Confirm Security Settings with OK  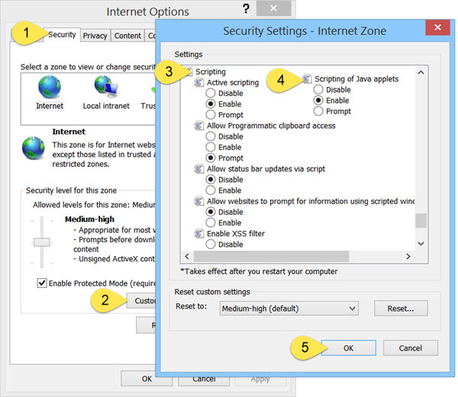coord(349,348)
